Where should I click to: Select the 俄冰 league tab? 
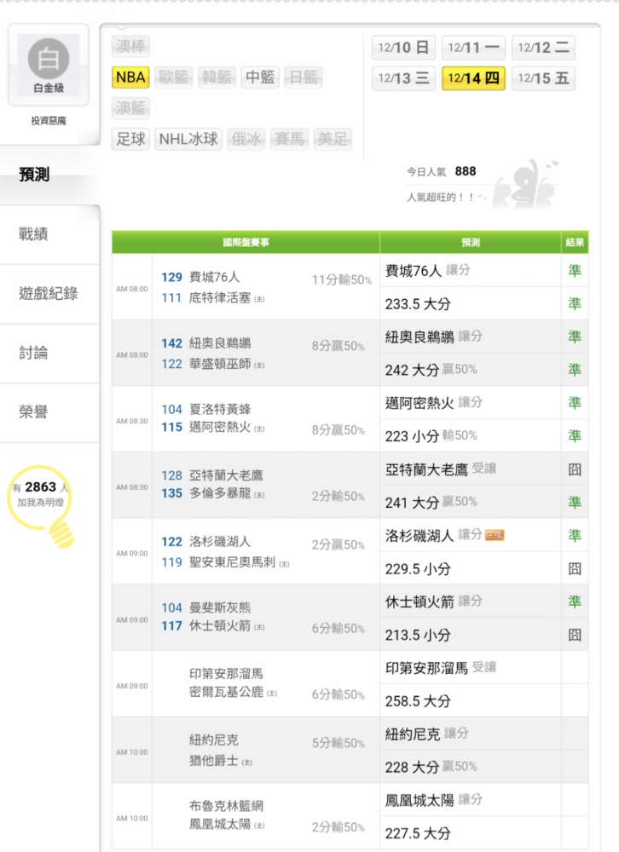246,139
